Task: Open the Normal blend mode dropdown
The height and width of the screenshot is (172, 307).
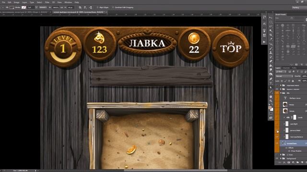Action: [284, 76]
